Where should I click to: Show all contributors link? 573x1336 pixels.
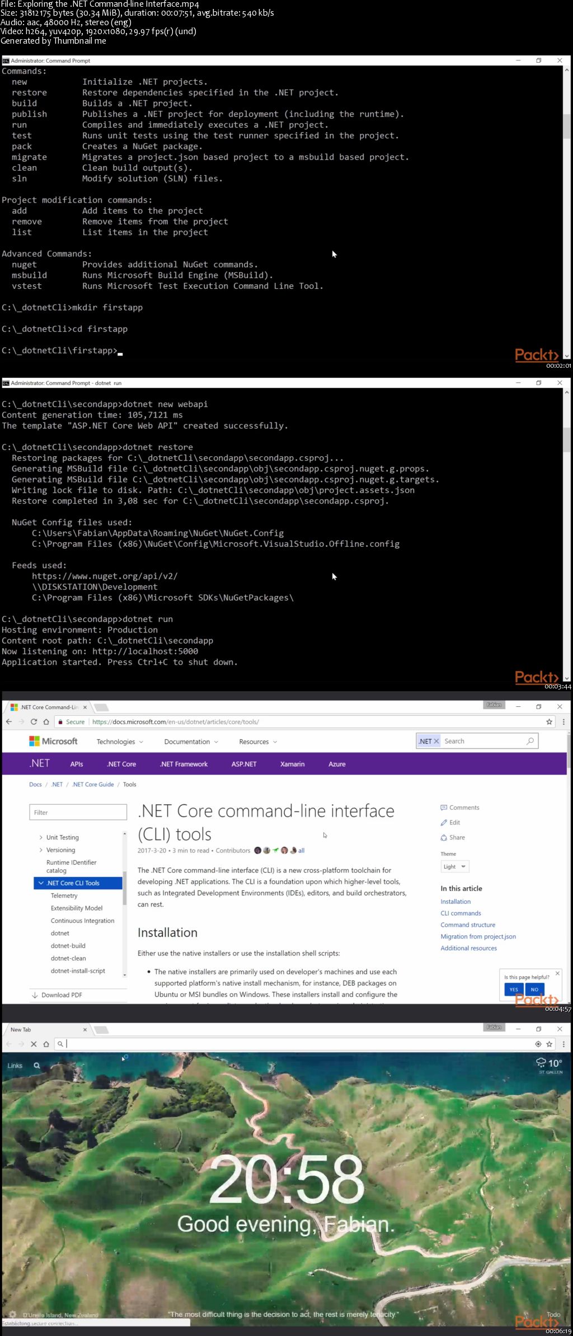click(301, 851)
